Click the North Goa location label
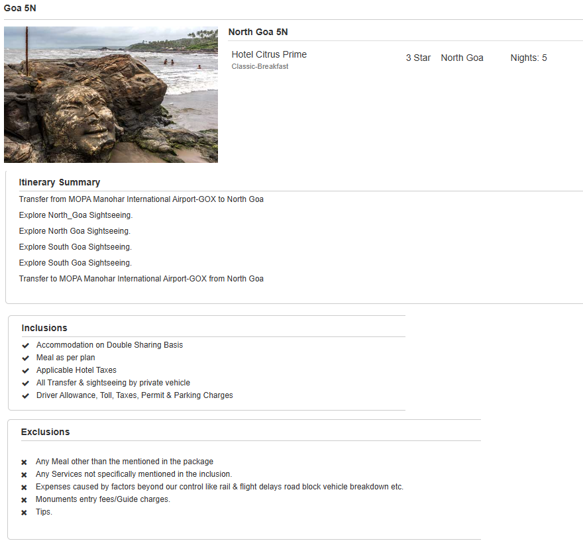 coord(462,58)
